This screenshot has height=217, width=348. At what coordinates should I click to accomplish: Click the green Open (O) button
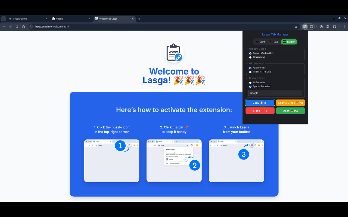(290, 111)
